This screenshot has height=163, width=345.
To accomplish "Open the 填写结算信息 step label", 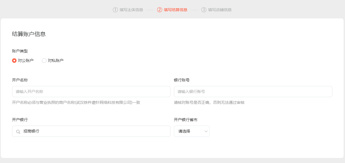I will 176,10.
